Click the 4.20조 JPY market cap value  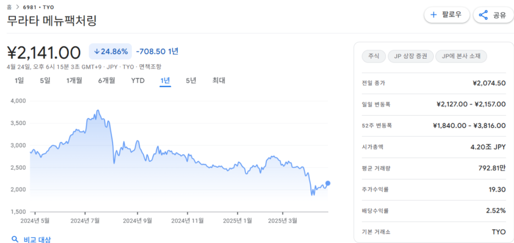(x=488, y=147)
